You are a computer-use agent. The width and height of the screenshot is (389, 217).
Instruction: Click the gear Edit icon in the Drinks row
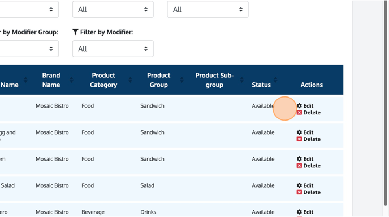pyautogui.click(x=299, y=212)
